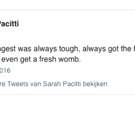
Task: Click the tweet's first line about always tough
Action: pyautogui.click(x=67, y=49)
